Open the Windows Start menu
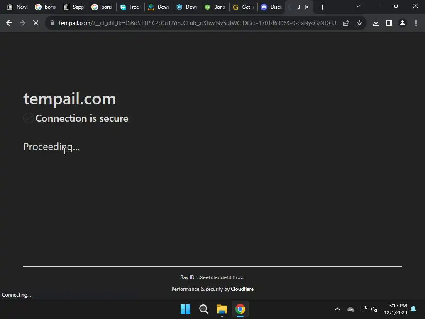425x319 pixels. (x=186, y=309)
